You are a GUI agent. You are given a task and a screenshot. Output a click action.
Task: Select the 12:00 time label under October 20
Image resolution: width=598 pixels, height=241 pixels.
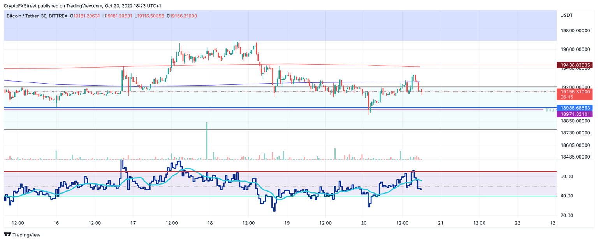click(x=403, y=223)
